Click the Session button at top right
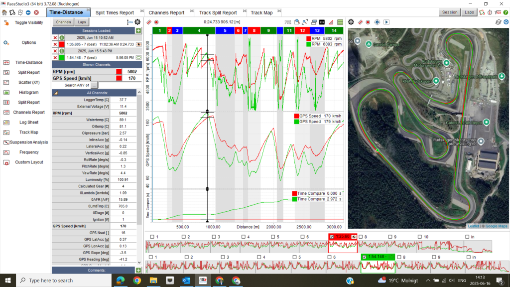Image resolution: width=510 pixels, height=287 pixels. tap(450, 12)
